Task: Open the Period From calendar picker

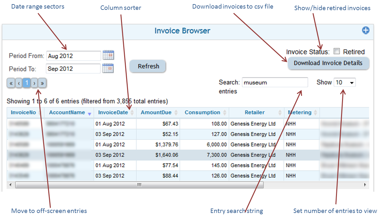Action: coord(108,56)
